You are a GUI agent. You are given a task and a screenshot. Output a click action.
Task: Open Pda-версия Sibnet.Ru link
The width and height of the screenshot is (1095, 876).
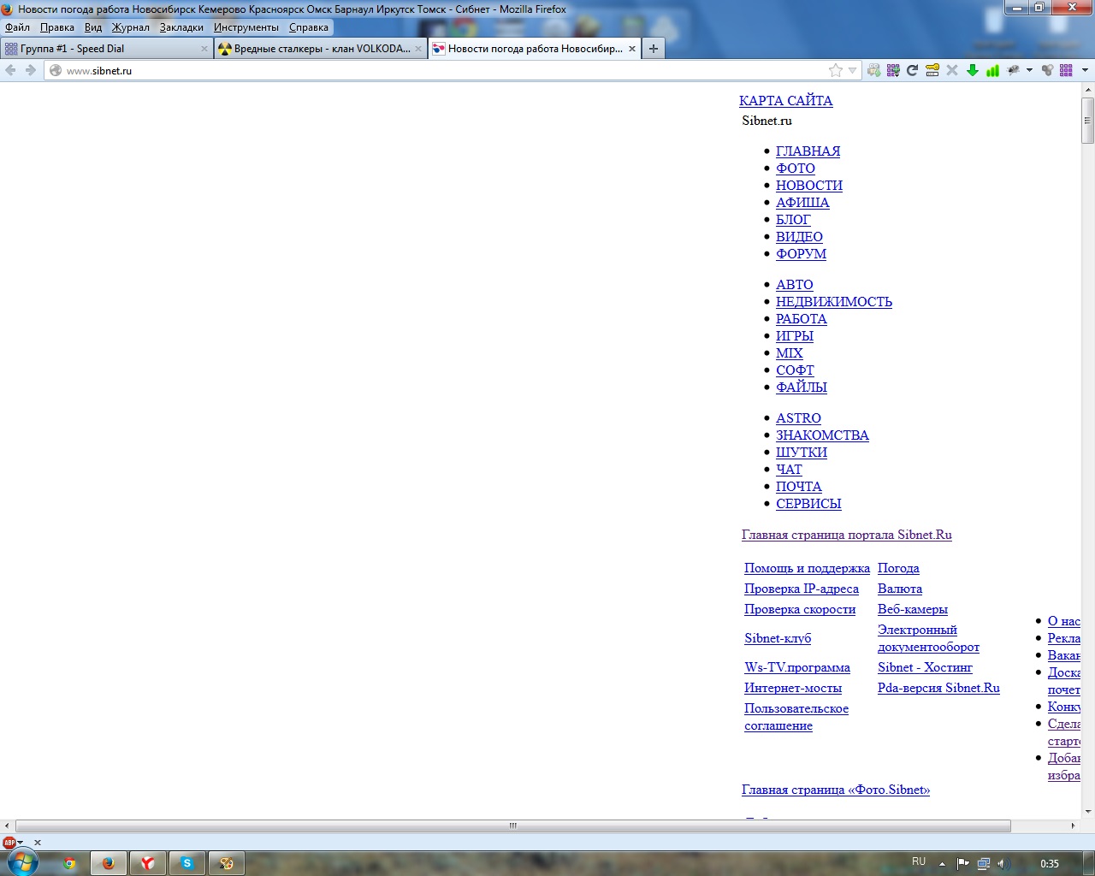938,688
